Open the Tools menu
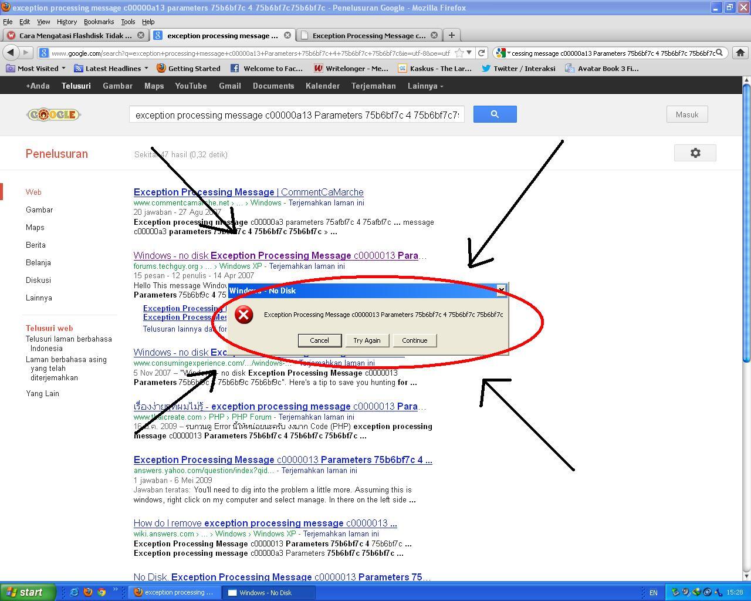Screen dimensions: 751x601 pyautogui.click(x=128, y=22)
